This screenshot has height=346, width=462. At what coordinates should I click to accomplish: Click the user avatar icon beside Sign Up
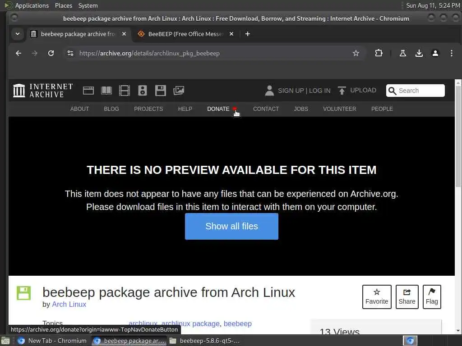click(269, 90)
